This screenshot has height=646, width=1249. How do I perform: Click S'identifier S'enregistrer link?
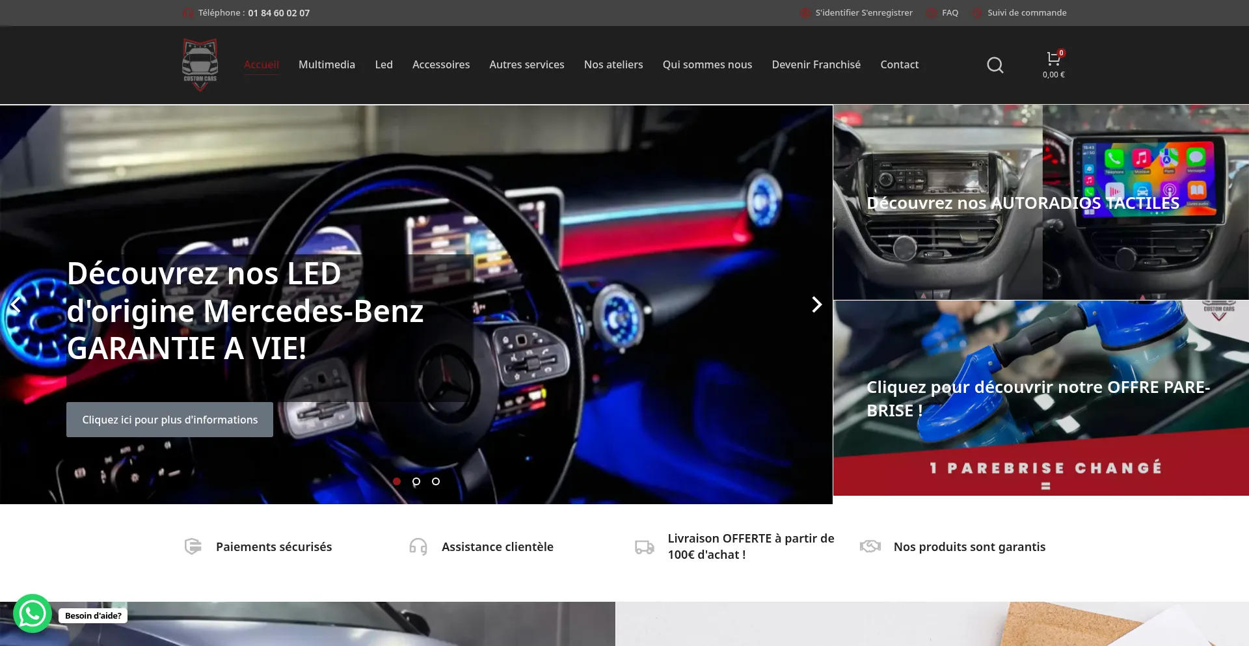pyautogui.click(x=864, y=13)
